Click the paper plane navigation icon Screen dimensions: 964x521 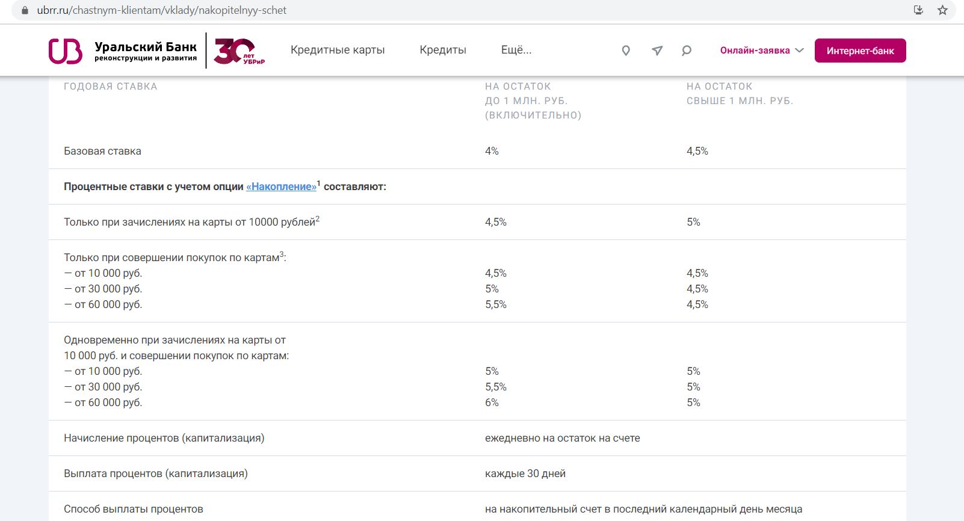pos(657,51)
